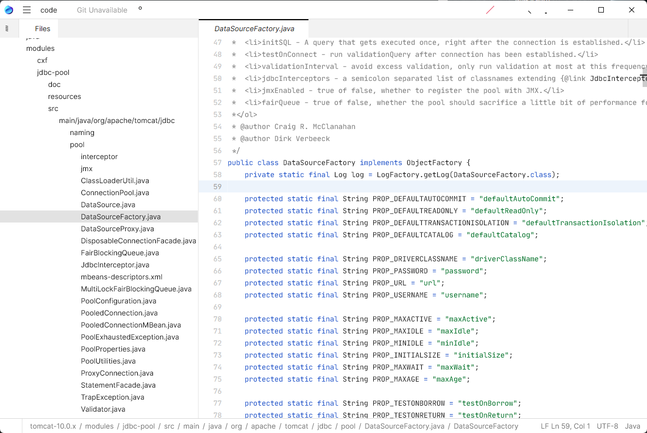Open mbeans-descriptors.xml file
Screen dimensions: 647x433
pyautogui.click(x=121, y=277)
